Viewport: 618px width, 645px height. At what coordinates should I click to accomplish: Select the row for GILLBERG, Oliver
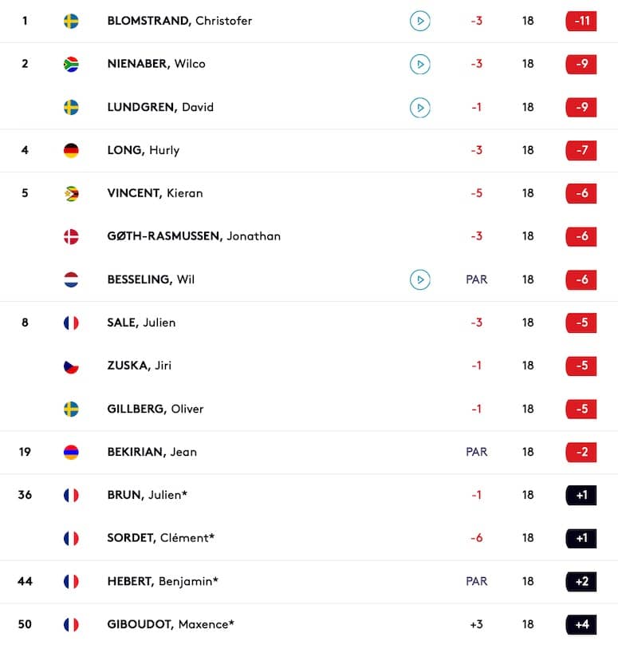pos(309,409)
